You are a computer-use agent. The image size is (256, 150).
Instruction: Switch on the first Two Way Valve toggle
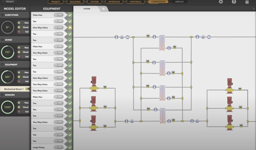click(x=58, y=53)
